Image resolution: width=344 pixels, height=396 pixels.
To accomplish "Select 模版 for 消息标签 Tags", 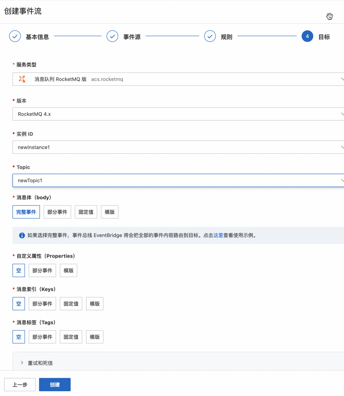I will [95, 337].
